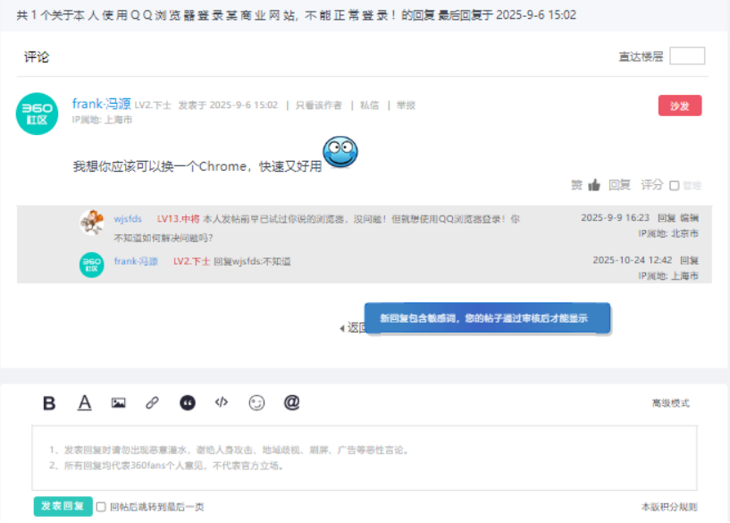Toggle bold formatting in the reply editor

(x=49, y=402)
